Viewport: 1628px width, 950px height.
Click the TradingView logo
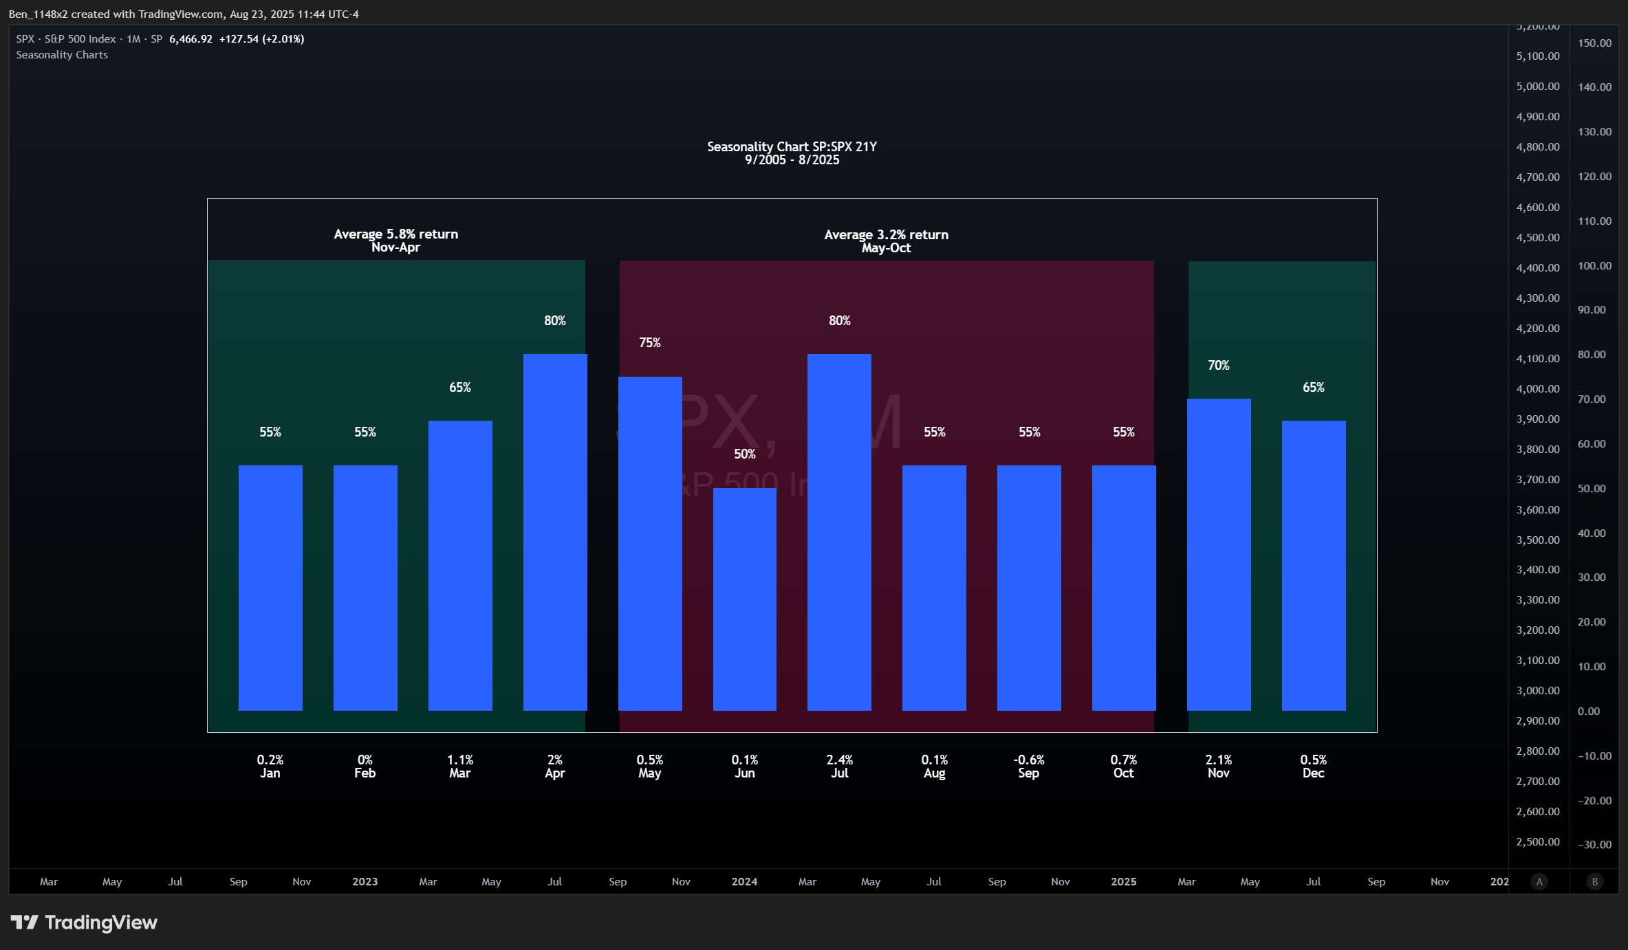pyautogui.click(x=84, y=923)
